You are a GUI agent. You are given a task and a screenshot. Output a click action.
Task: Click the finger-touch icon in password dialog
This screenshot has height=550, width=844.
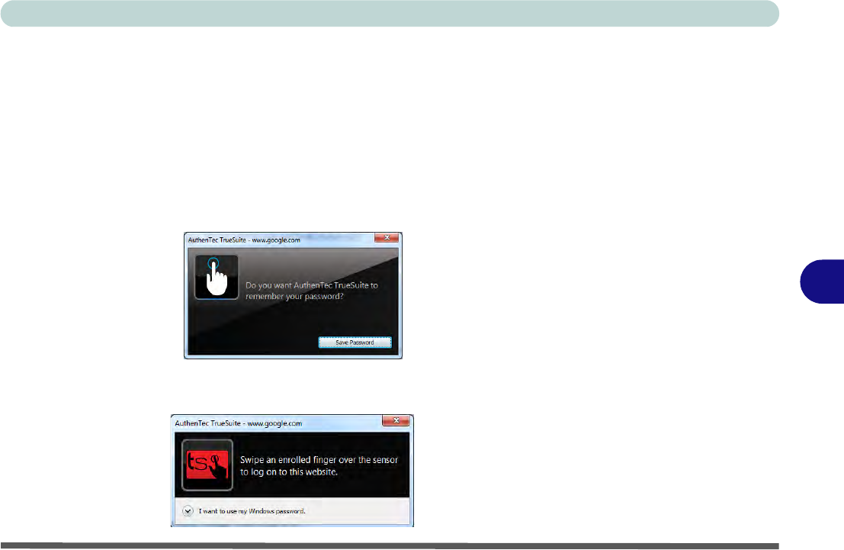tap(217, 278)
